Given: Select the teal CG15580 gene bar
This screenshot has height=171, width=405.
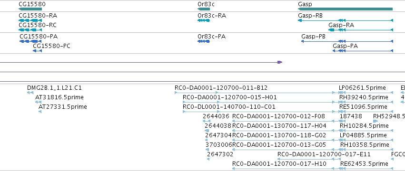Looking at the screenshot, I should [x=30, y=9].
